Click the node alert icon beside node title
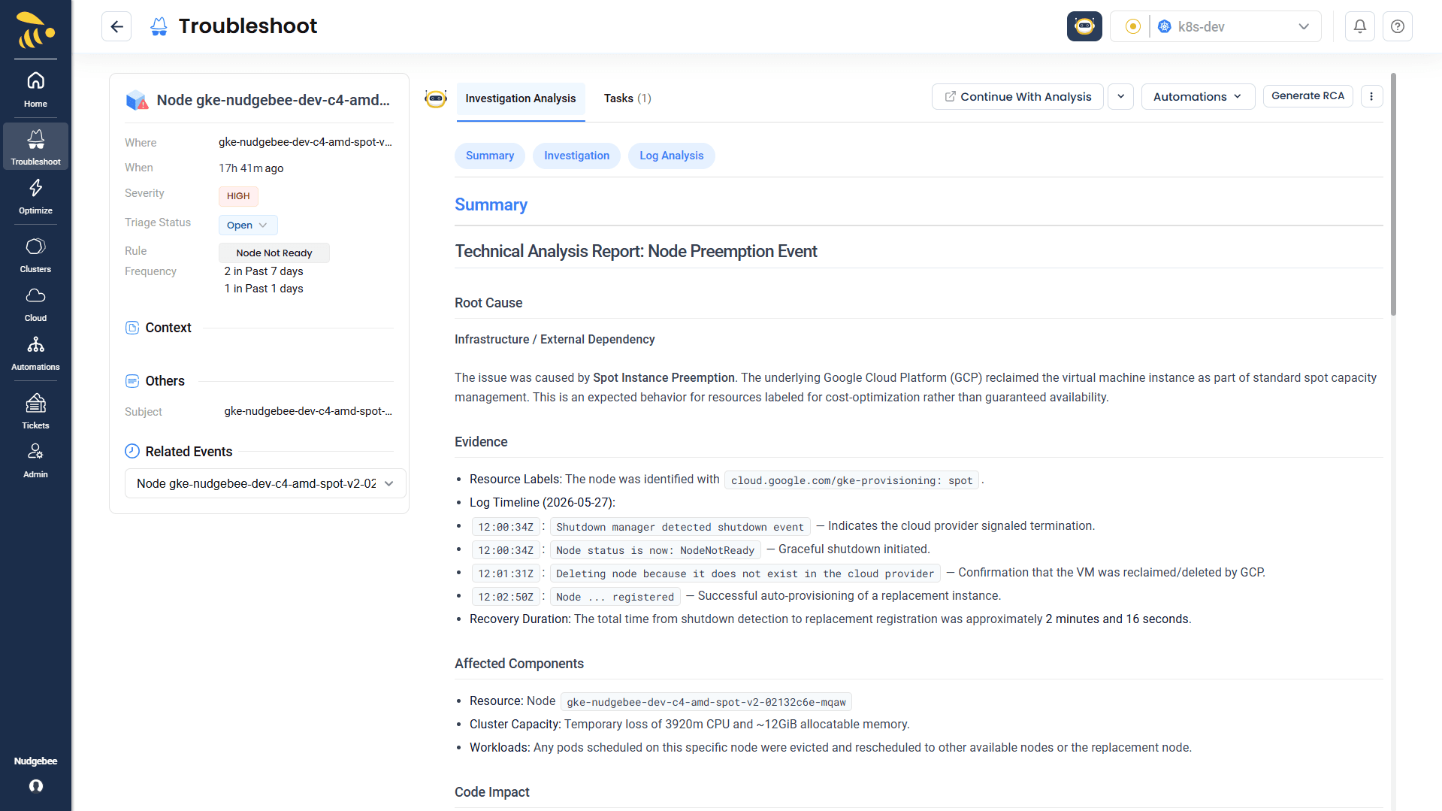This screenshot has height=811, width=1442. (137, 100)
